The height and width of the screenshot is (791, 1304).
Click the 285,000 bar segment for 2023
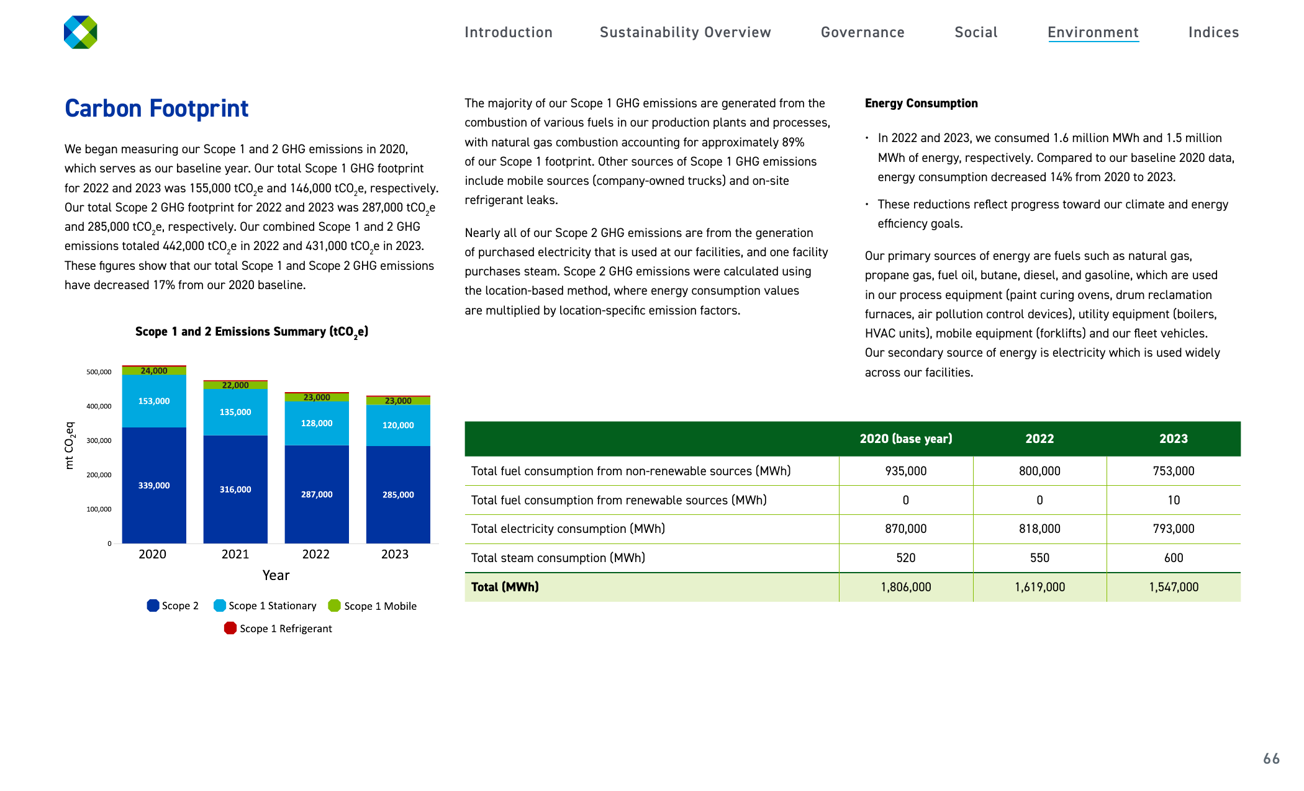[x=398, y=494]
